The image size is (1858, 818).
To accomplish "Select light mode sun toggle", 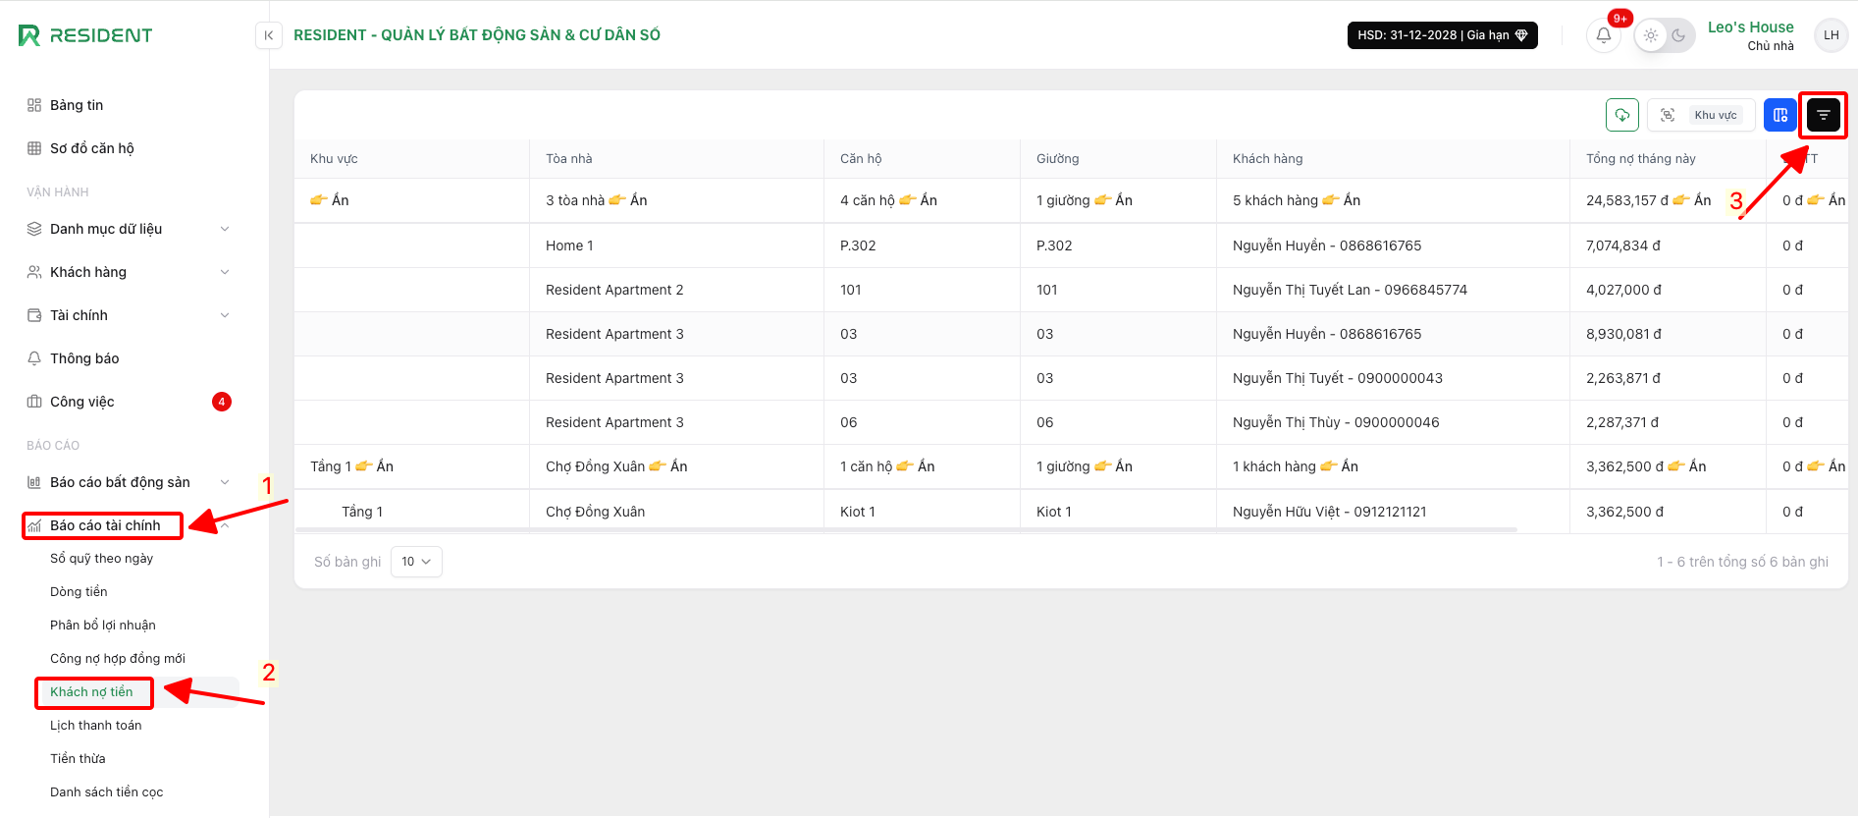I will pos(1651,35).
